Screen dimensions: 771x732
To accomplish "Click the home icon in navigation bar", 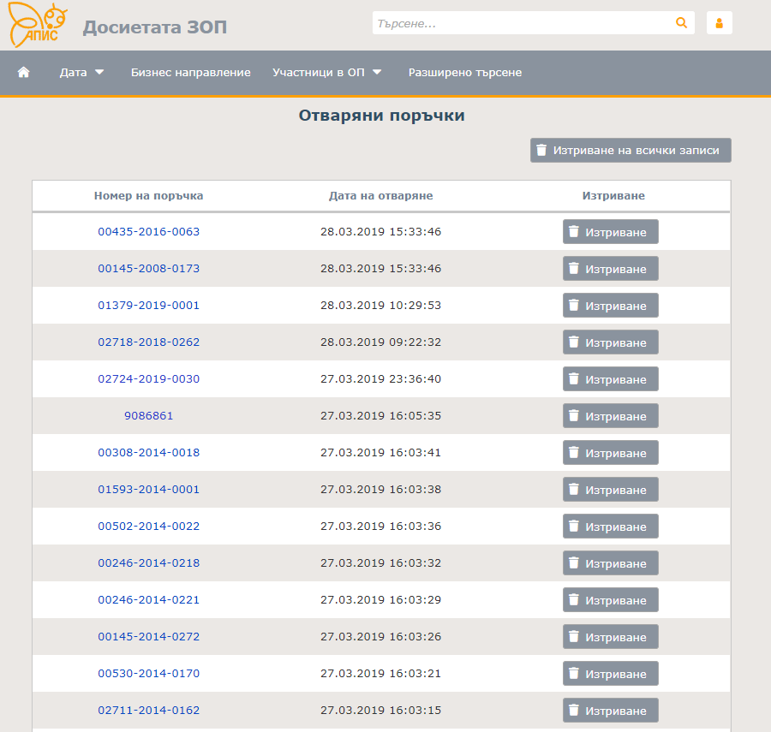I will pyautogui.click(x=24, y=73).
